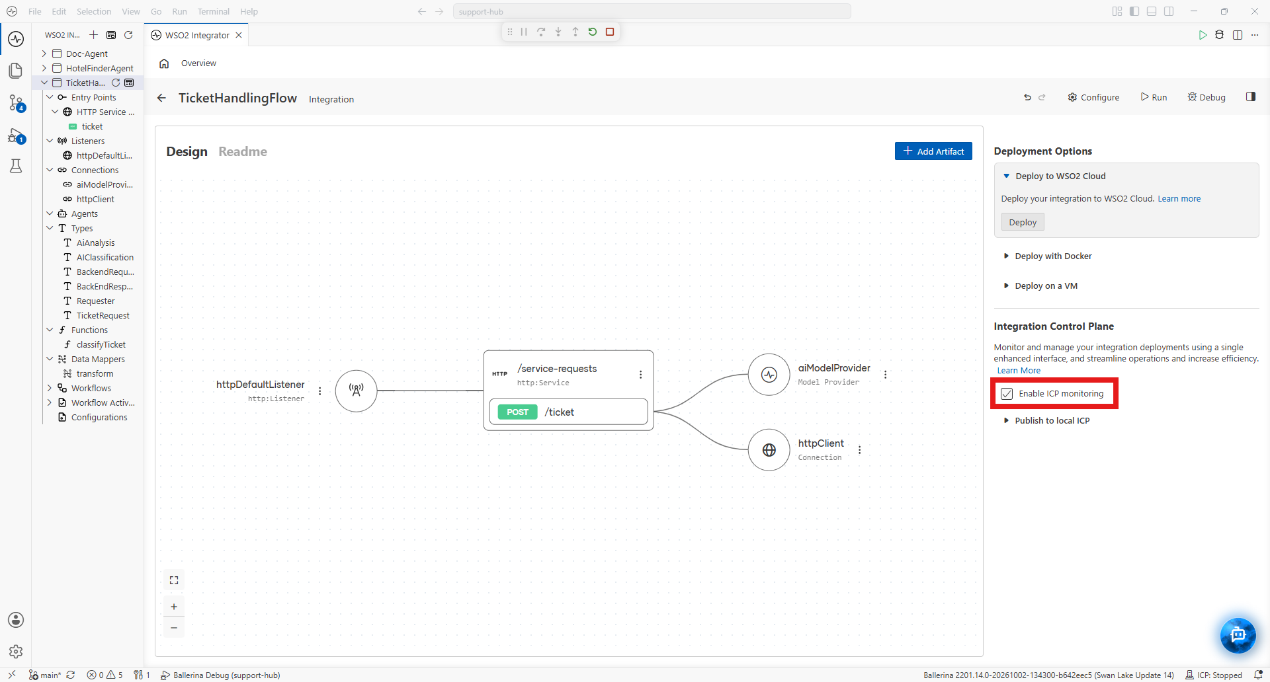The height and width of the screenshot is (682, 1270).
Task: Open the Source Control icon
Action: point(16,102)
